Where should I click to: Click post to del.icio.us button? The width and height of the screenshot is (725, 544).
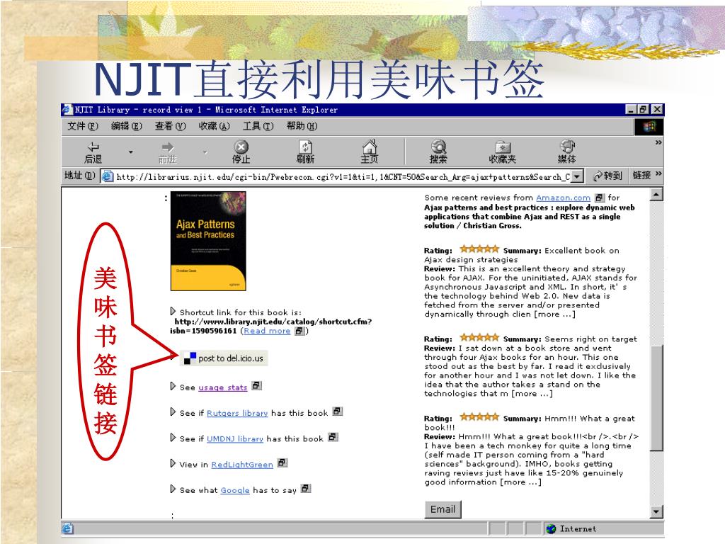tap(224, 358)
